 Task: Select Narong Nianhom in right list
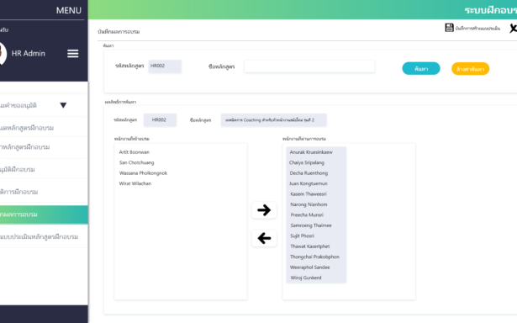tap(309, 204)
